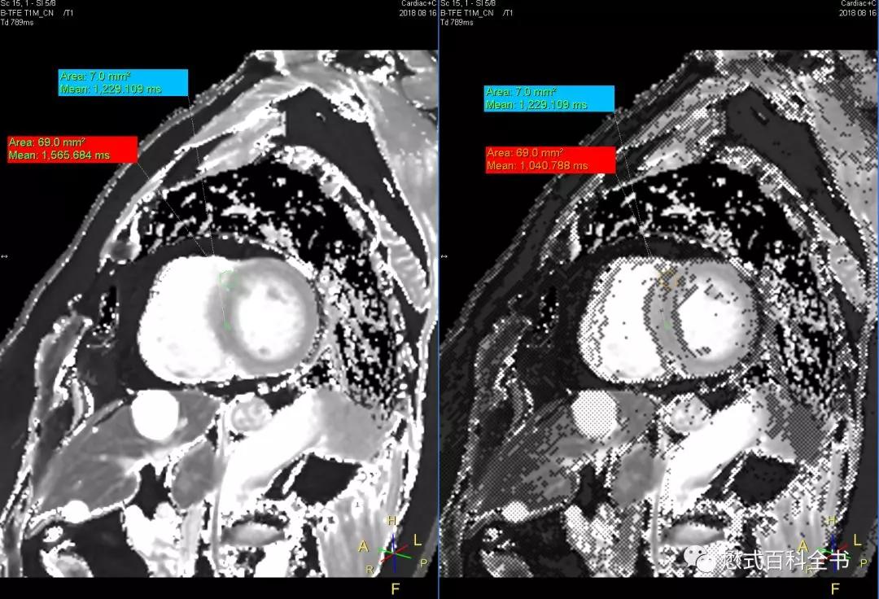Select the blue 7.0 mm² annotation in left panel
Viewport: 879px width, 599px height.
click(x=124, y=82)
